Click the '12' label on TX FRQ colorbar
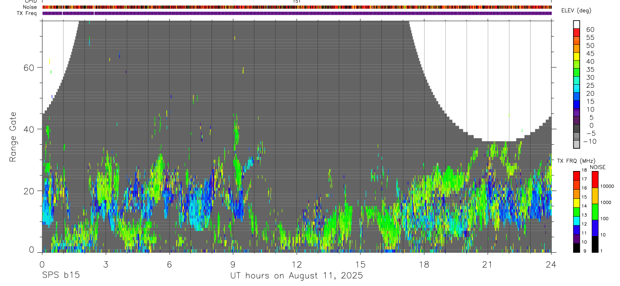This screenshot has width=620, height=286. coord(584,224)
